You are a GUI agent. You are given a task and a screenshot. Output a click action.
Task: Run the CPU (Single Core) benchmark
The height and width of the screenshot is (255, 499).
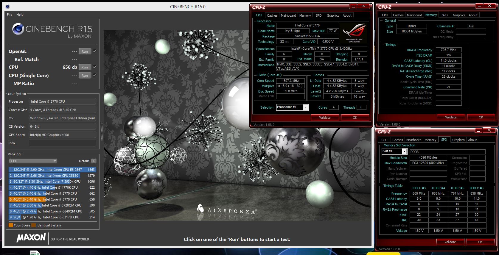click(x=85, y=76)
